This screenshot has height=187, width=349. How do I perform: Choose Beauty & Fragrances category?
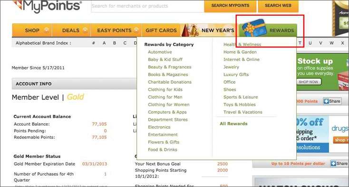tap(170, 67)
